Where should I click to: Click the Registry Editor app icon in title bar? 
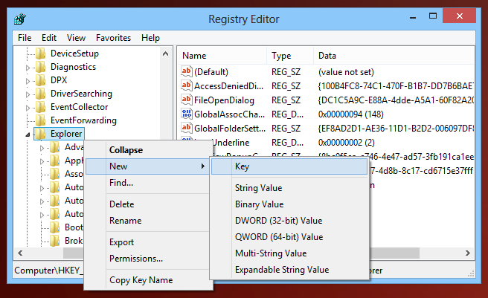tap(20, 19)
